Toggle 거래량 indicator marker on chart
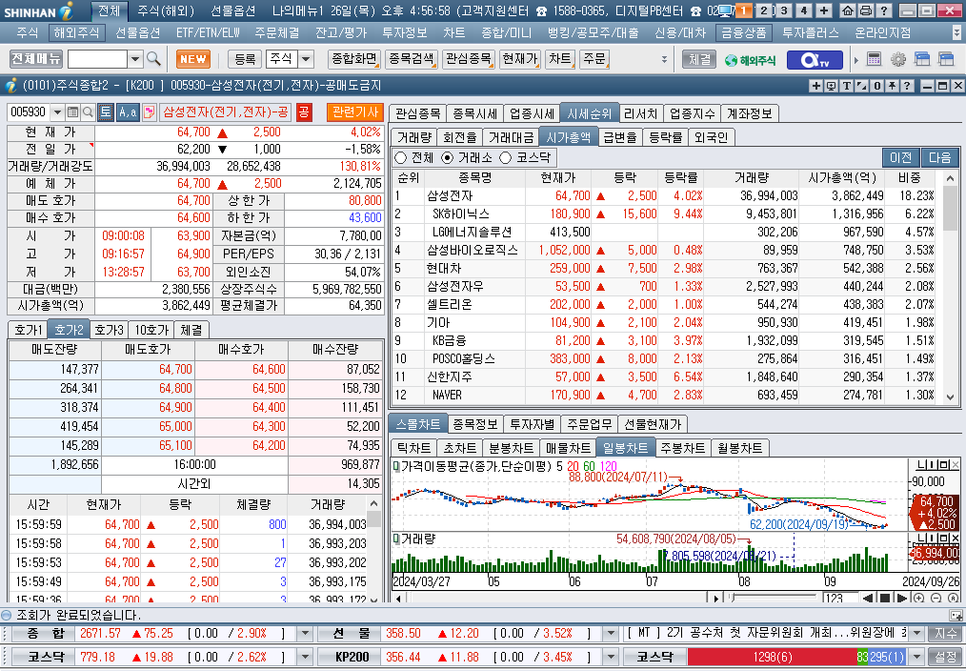The height and width of the screenshot is (671, 966). tap(396, 539)
